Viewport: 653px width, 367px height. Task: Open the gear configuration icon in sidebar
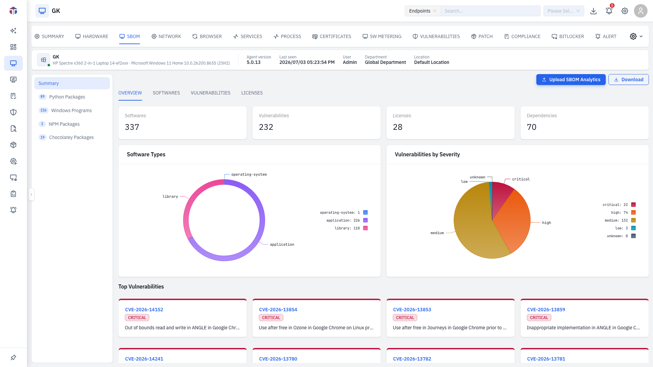tap(13, 161)
